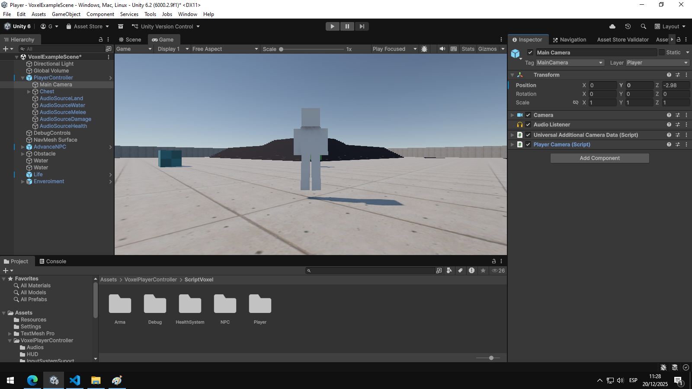Screen dimensions: 692x389
Task: Enable the Static checkbox for Main Camera
Action: coord(662,52)
